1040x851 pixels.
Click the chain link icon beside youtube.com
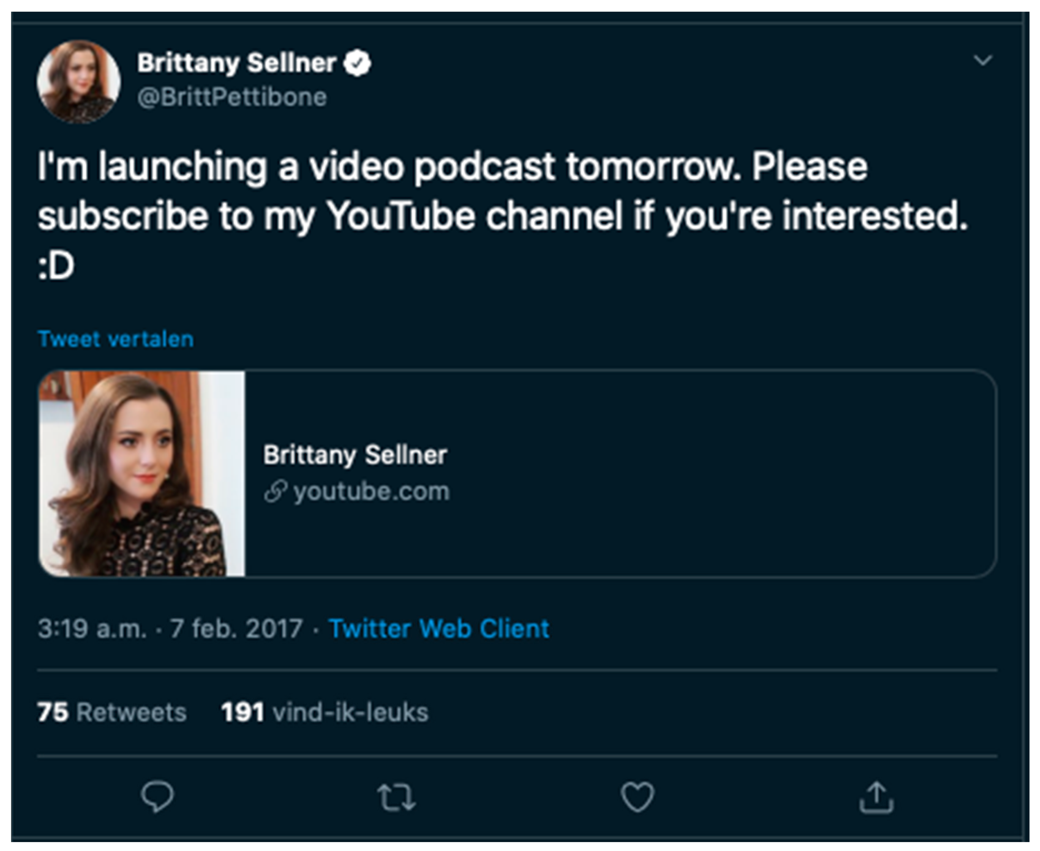(x=275, y=491)
